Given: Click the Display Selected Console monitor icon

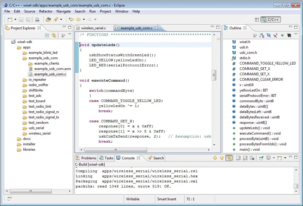Looking at the screenshot, I should [x=268, y=158].
